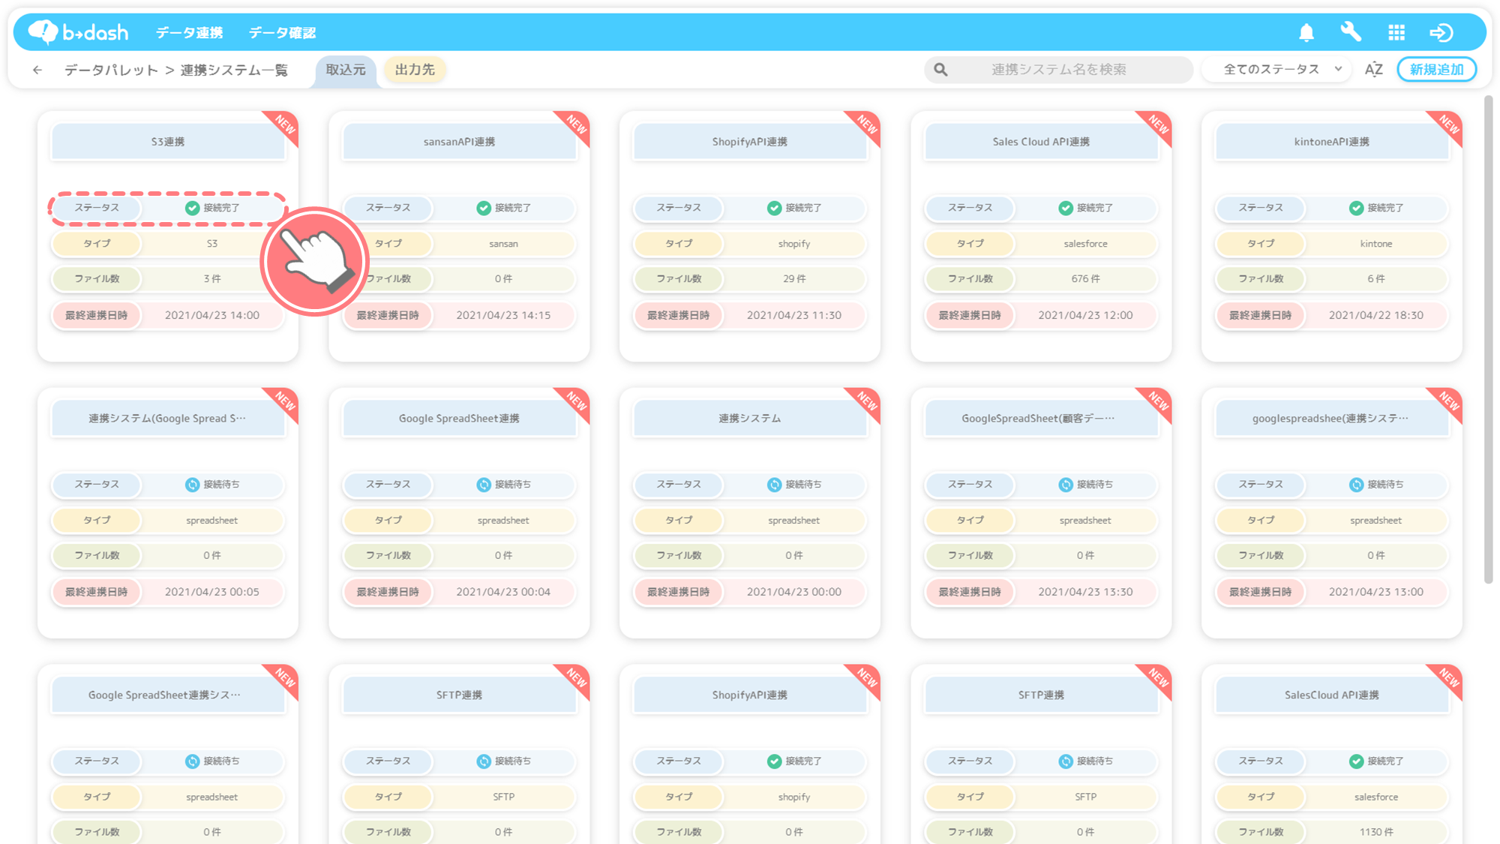Screen dimensions: 1500x844
Task: Click the logout arrow icon
Action: tap(1441, 32)
